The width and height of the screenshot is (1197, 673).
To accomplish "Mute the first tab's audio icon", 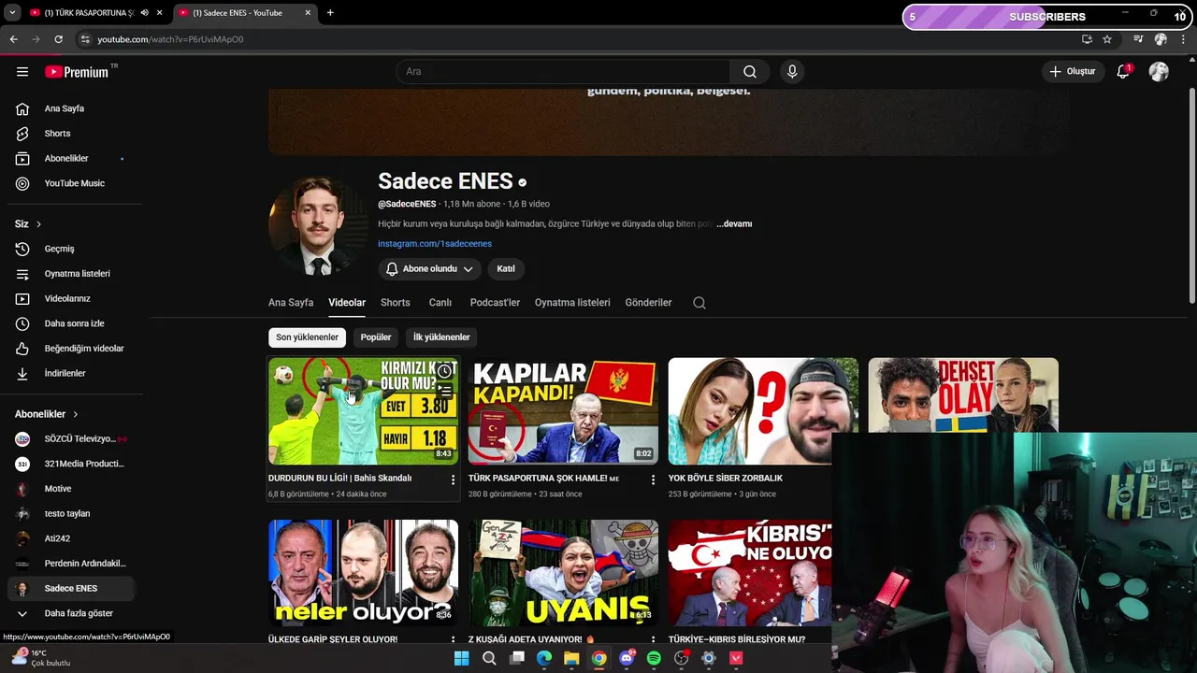I will [x=144, y=13].
